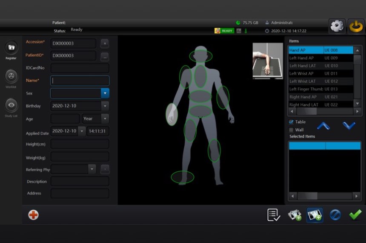This screenshot has width=366, height=243.
Task: Expand the Sex dropdown
Action: [105, 93]
